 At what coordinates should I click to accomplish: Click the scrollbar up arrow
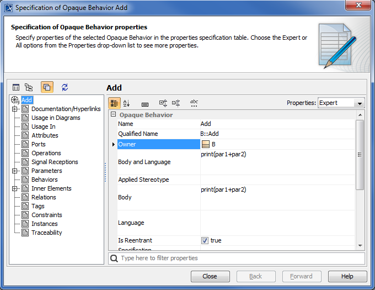(360, 115)
